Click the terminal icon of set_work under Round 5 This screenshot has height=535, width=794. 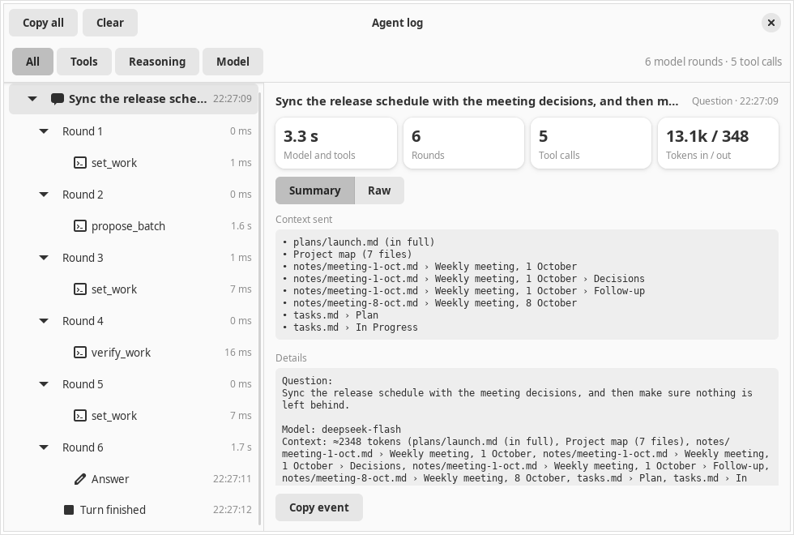[80, 415]
